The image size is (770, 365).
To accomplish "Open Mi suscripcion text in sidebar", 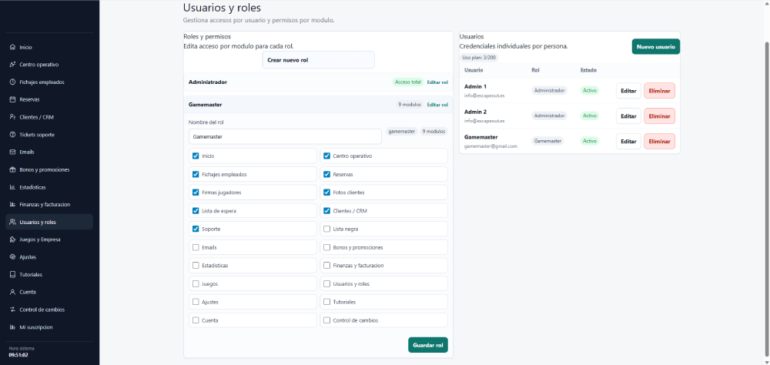I will [x=36, y=327].
